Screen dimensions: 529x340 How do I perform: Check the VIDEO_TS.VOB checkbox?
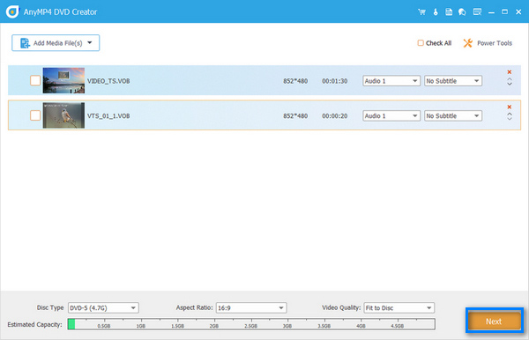pos(35,80)
